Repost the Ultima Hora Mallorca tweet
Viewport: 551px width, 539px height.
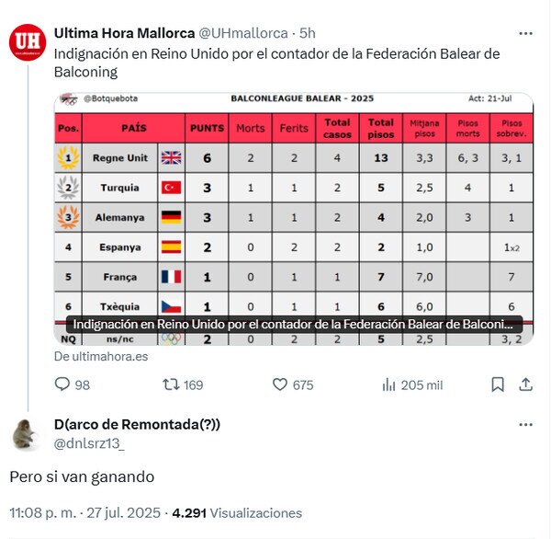172,384
